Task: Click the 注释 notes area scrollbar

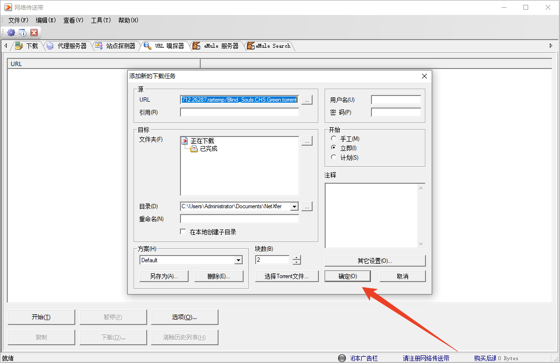Action: 421,215
